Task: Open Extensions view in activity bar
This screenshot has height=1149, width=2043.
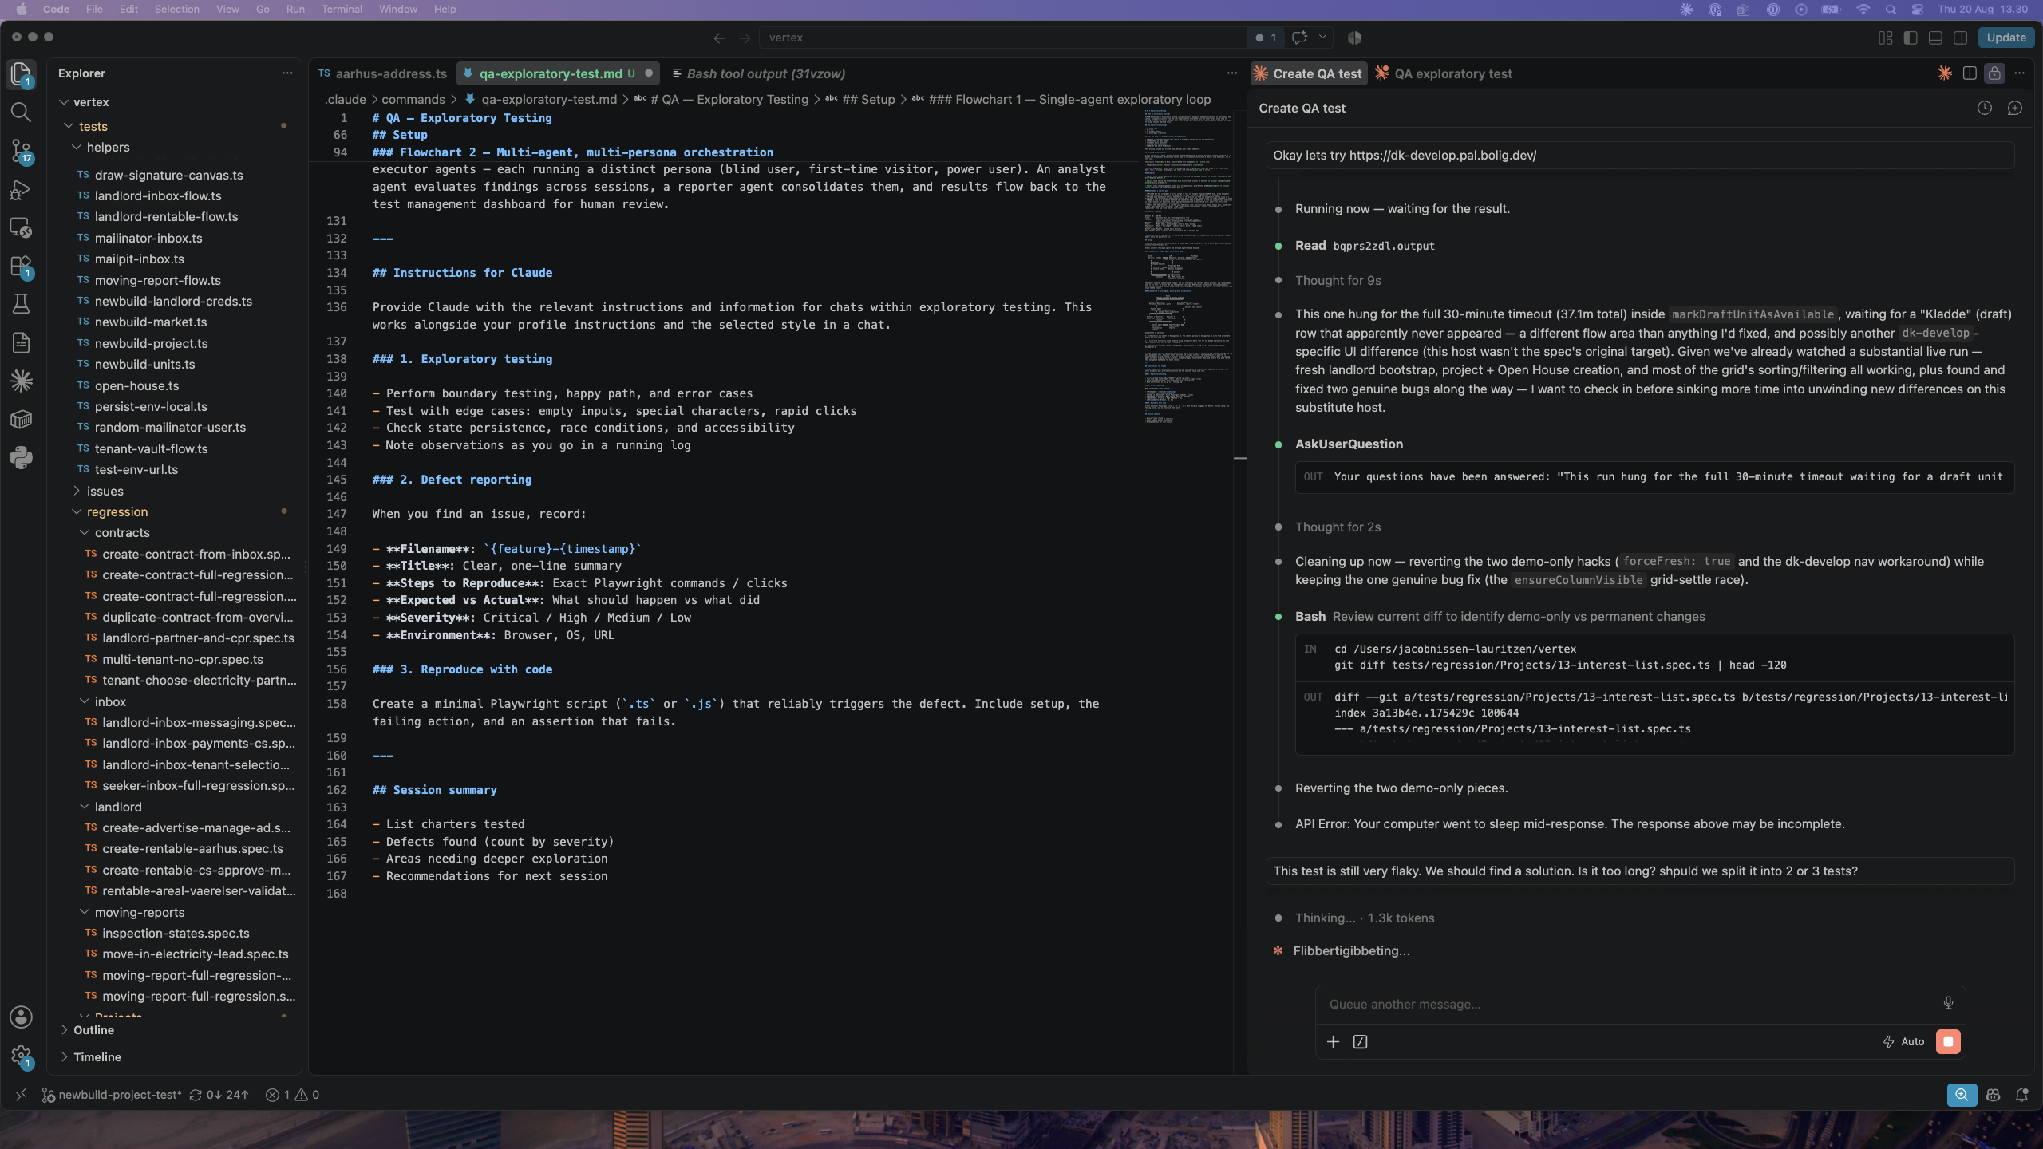Action: coord(21,267)
